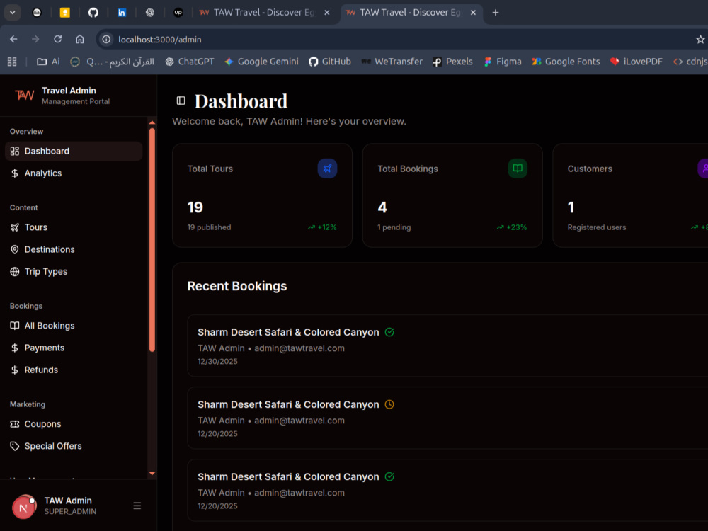
Task: Open a new browser tab with plus button
Action: point(496,13)
